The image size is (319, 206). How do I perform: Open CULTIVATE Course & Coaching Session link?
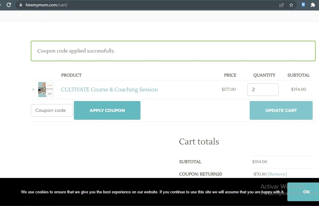click(109, 90)
